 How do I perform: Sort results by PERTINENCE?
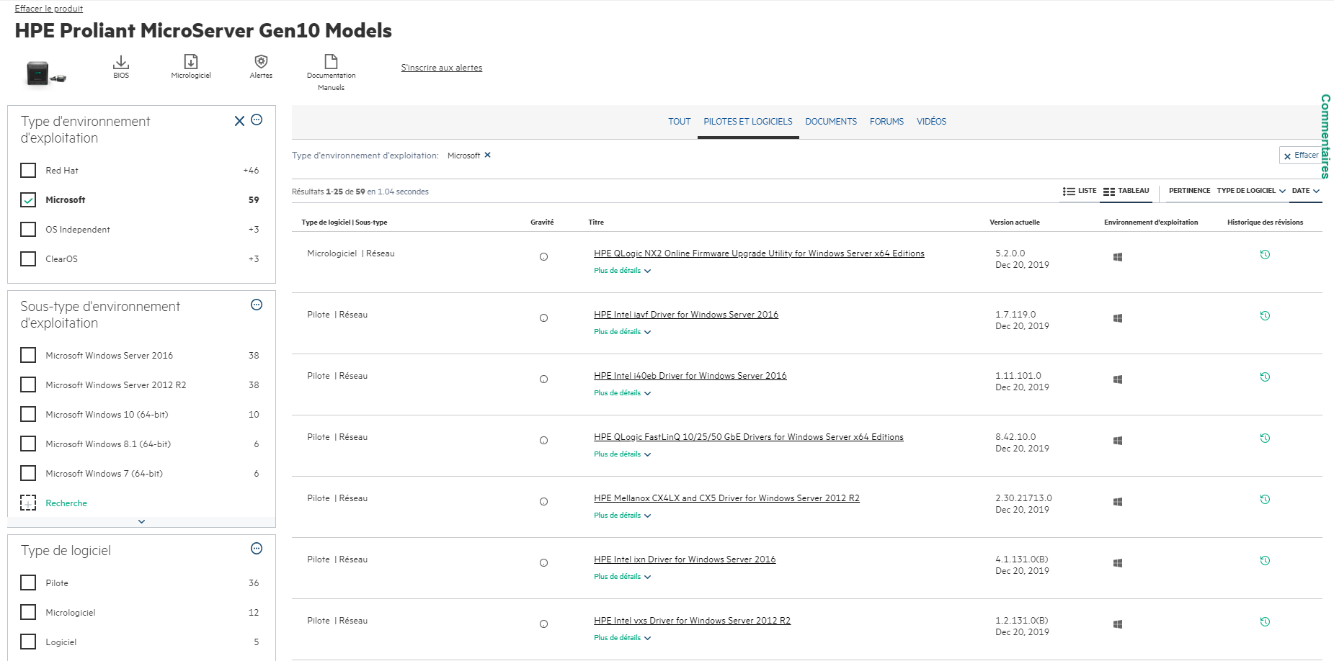(x=1189, y=191)
